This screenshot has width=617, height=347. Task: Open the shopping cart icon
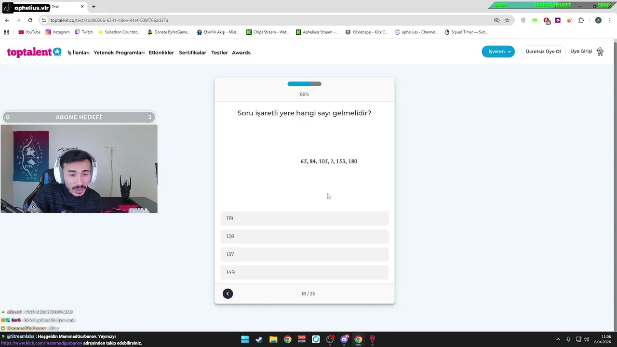600,52
